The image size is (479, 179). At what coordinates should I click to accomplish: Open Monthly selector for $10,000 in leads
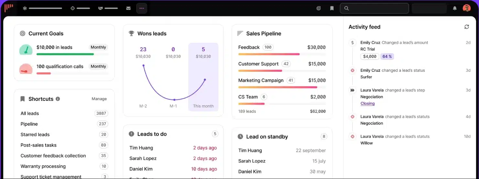tap(98, 47)
